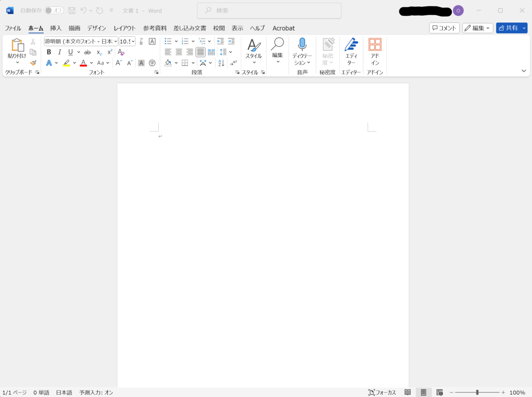Image resolution: width=532 pixels, height=397 pixels.
Task: Switch to Read Mode view in the status bar
Action: [408, 392]
